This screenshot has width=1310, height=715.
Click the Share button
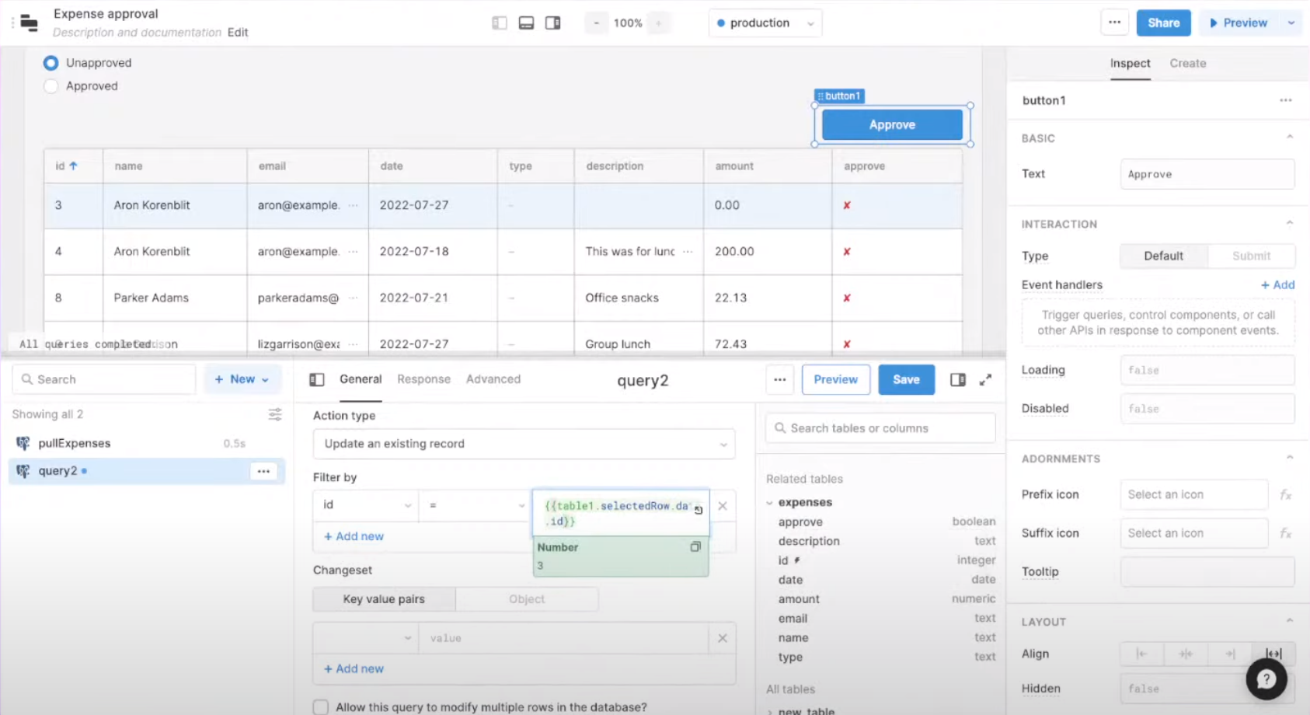1164,23
